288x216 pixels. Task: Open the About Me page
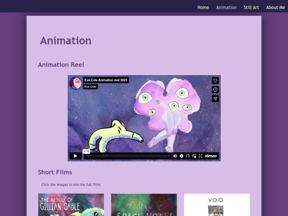click(x=276, y=7)
